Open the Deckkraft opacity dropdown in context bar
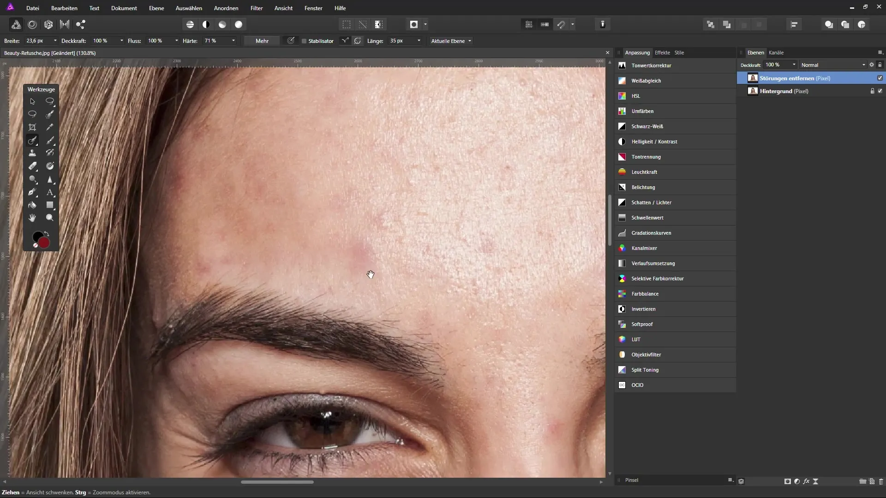The height and width of the screenshot is (498, 886). (122, 41)
